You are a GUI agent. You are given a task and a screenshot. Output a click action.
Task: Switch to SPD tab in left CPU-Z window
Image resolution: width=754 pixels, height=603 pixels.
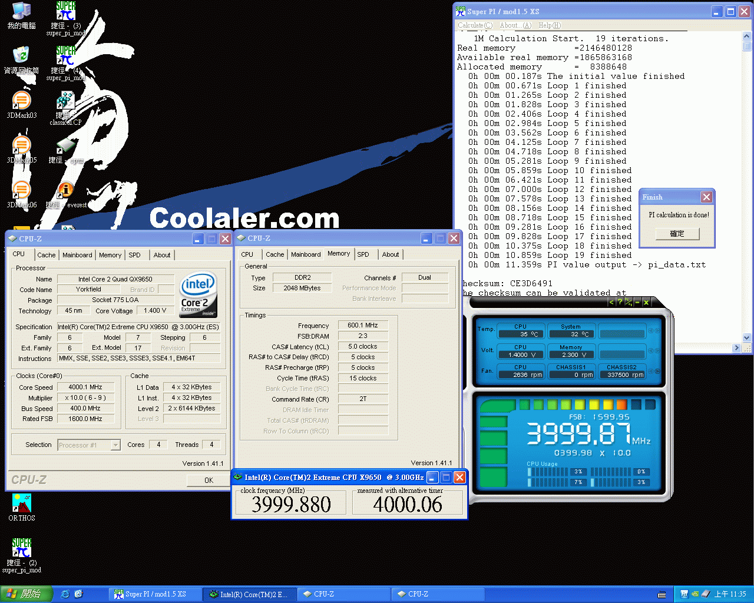135,255
